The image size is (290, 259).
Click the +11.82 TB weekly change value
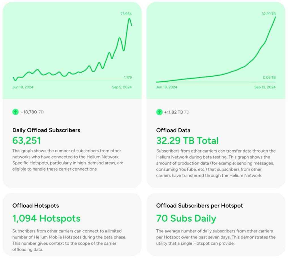click(173, 112)
